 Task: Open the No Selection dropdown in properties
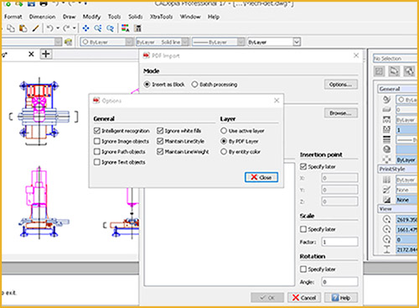[x=396, y=58]
